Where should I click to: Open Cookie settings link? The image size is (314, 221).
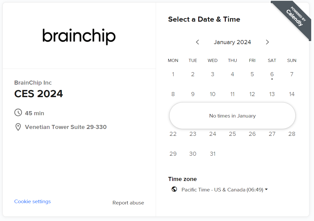(x=32, y=201)
